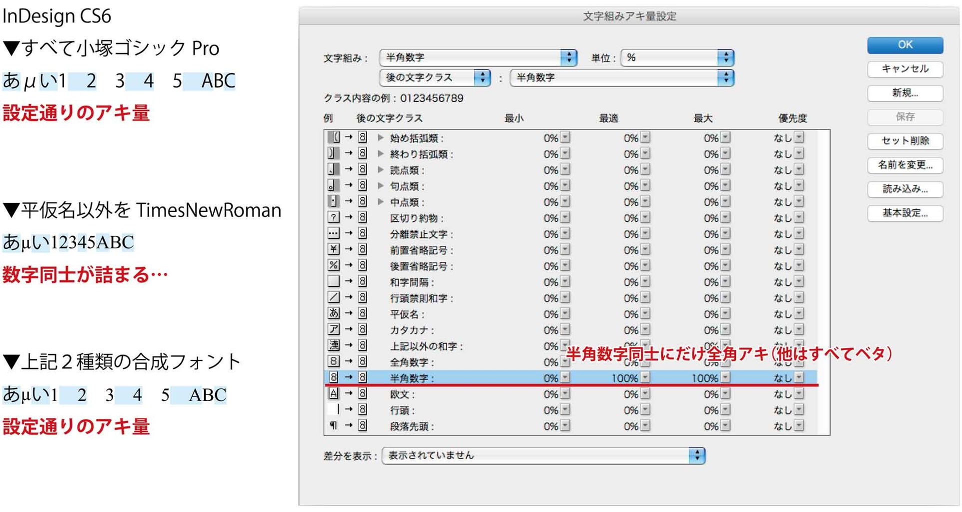Click the 中点類 class icon
The height and width of the screenshot is (512, 962).
pos(334,201)
